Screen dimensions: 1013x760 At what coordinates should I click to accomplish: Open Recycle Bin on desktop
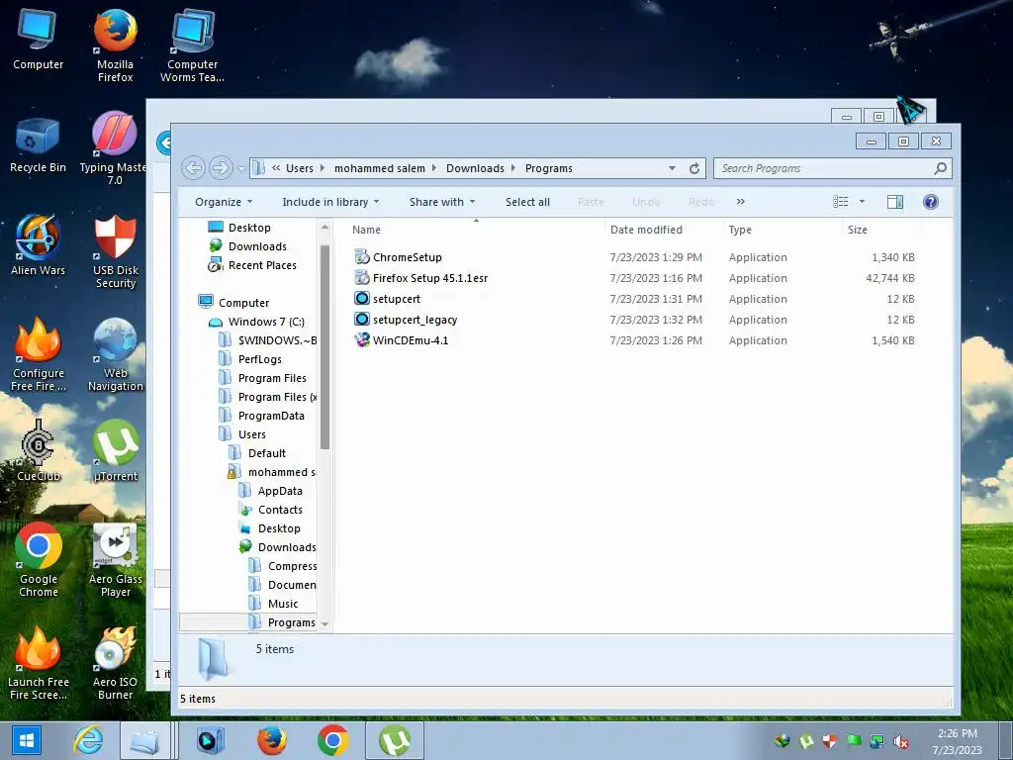pos(38,145)
